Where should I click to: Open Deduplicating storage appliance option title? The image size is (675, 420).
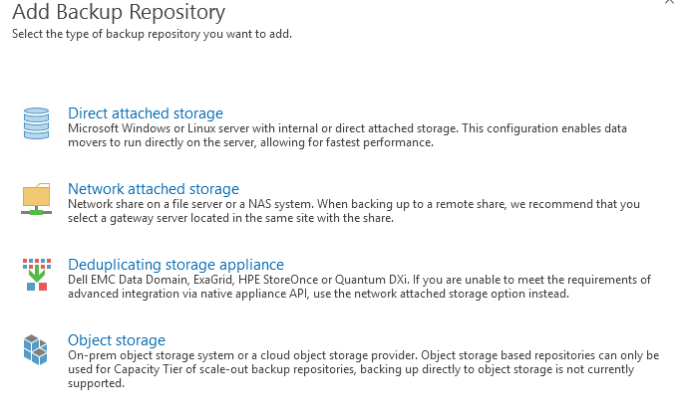176,265
